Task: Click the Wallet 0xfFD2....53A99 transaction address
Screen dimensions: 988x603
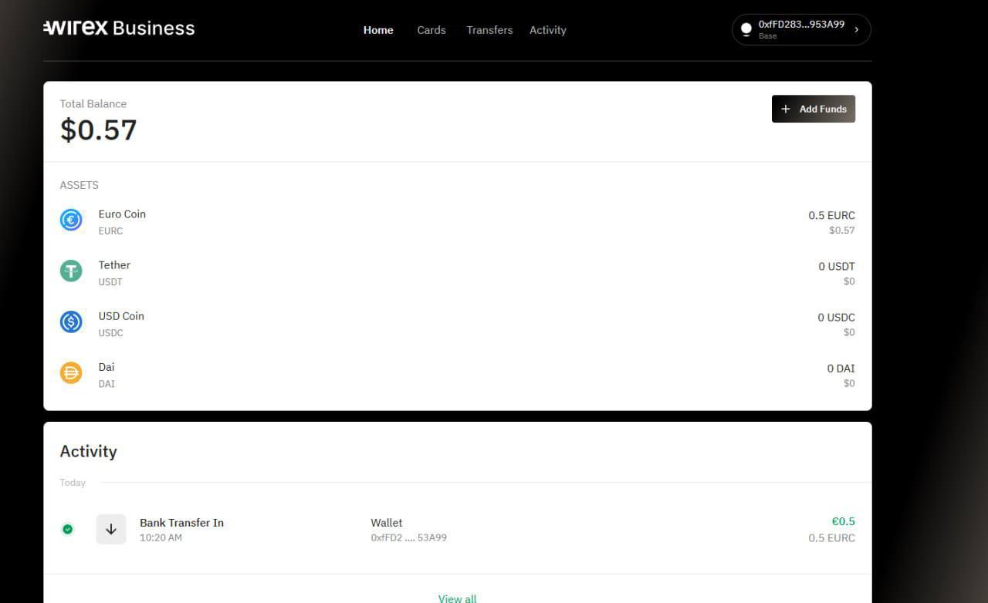Action: point(408,537)
